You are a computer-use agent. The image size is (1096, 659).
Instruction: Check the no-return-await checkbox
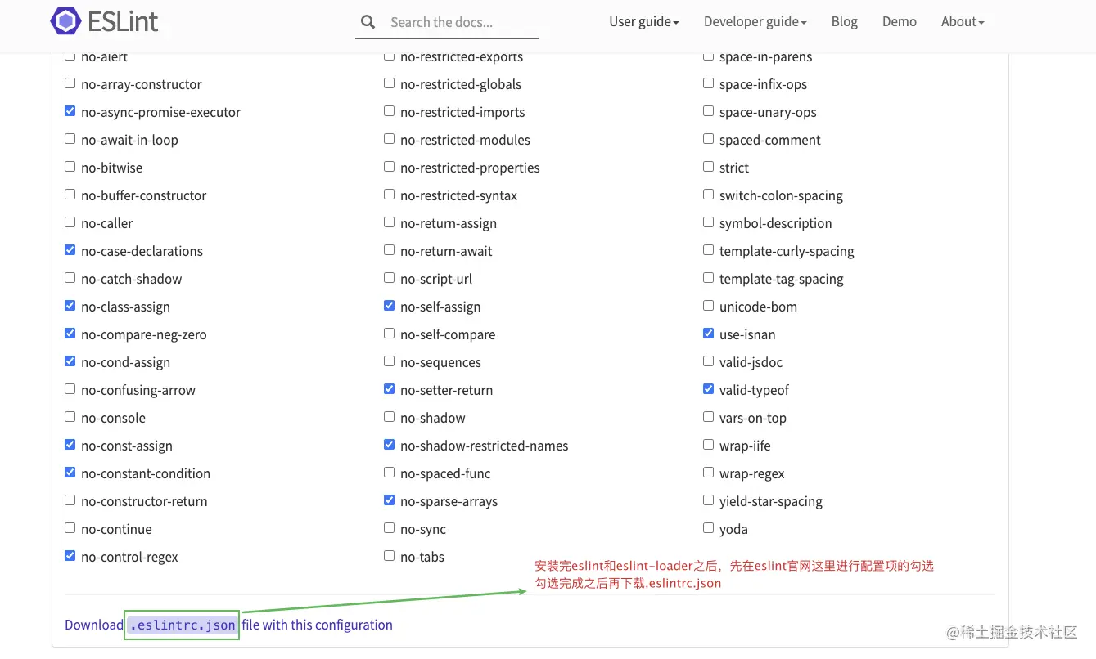point(389,250)
